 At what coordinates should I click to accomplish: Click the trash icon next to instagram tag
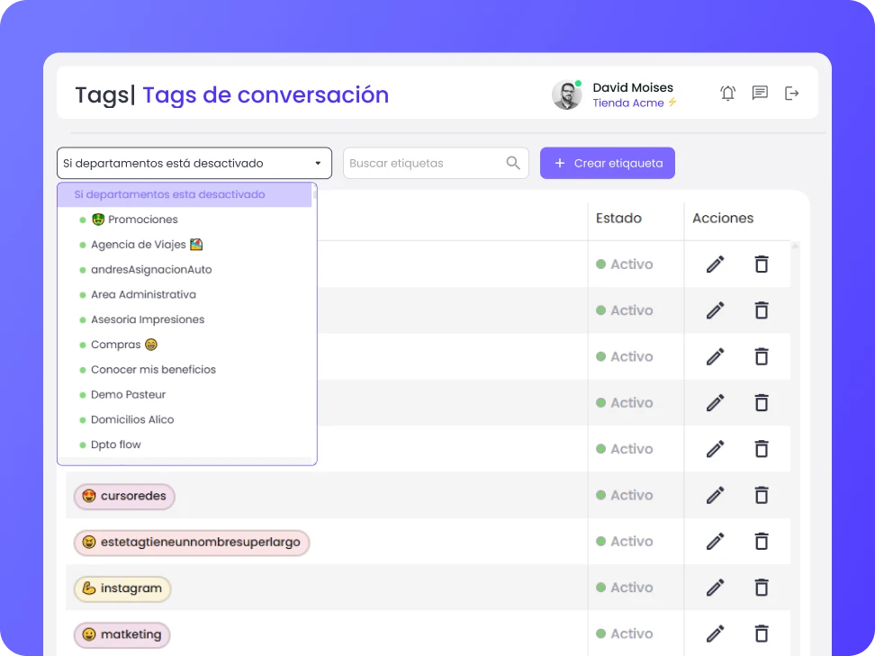pos(762,588)
